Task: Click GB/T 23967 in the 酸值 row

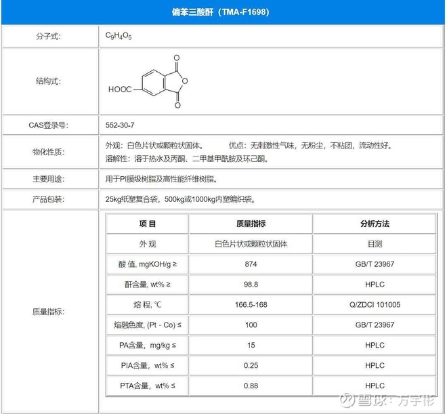Action: pyautogui.click(x=375, y=264)
